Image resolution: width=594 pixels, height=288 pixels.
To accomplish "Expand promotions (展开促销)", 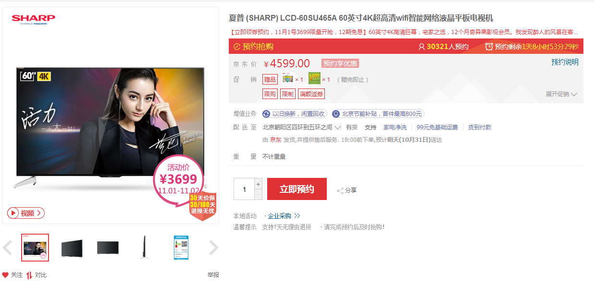I will coord(561,94).
